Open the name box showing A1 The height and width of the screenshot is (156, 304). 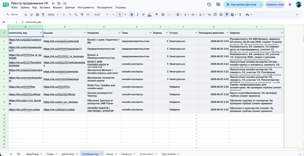[10, 22]
